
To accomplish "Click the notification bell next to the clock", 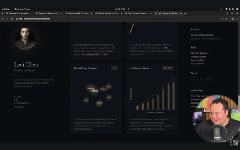I will click(x=128, y=9).
